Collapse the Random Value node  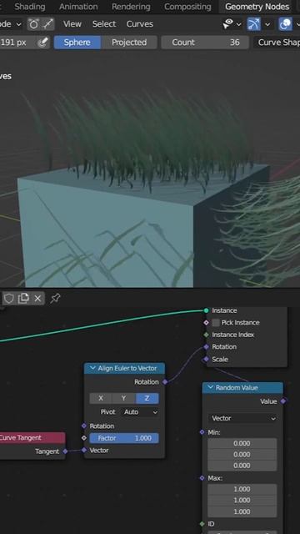click(211, 388)
